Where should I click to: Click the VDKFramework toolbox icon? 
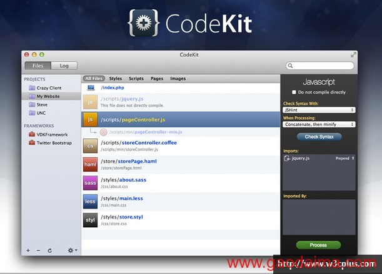pos(32,134)
